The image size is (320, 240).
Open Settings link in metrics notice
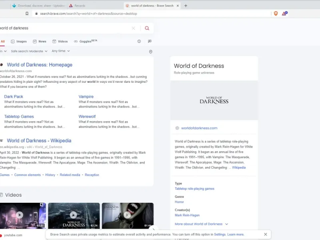point(220,234)
